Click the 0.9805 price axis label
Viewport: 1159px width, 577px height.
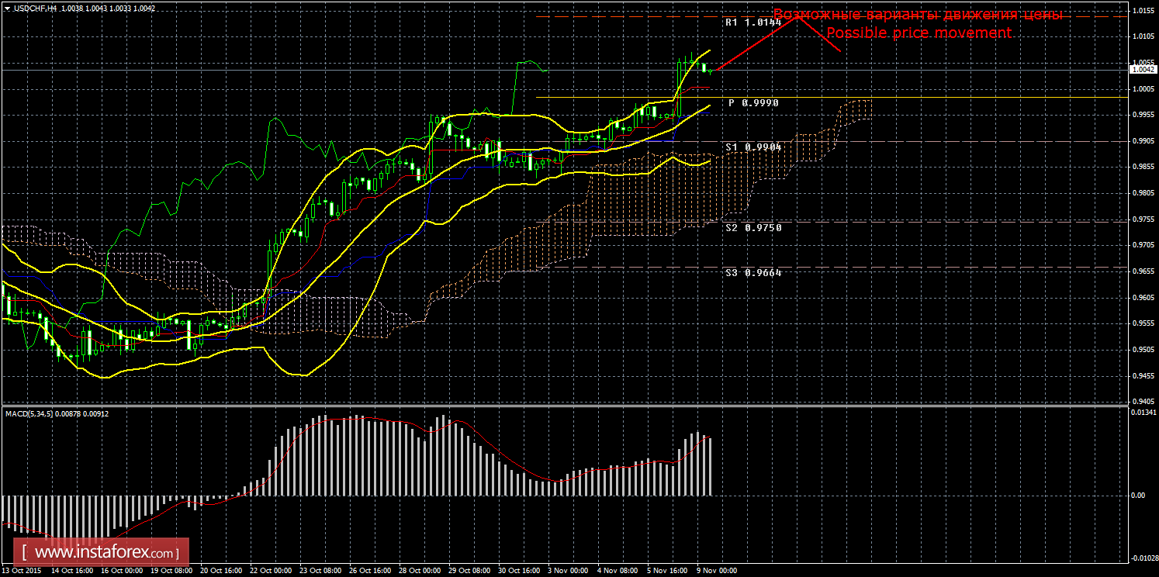(x=1143, y=194)
